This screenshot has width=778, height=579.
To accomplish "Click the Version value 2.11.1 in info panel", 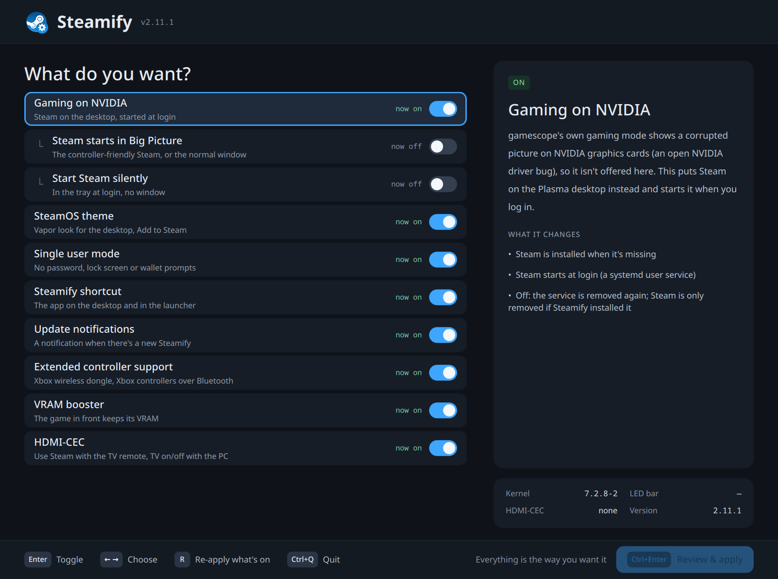I will coord(727,510).
